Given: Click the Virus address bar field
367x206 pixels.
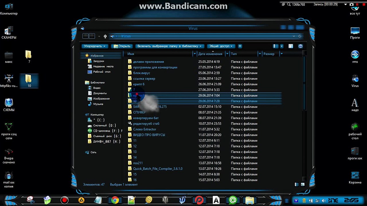Looking at the screenshot, I should 201,36.
